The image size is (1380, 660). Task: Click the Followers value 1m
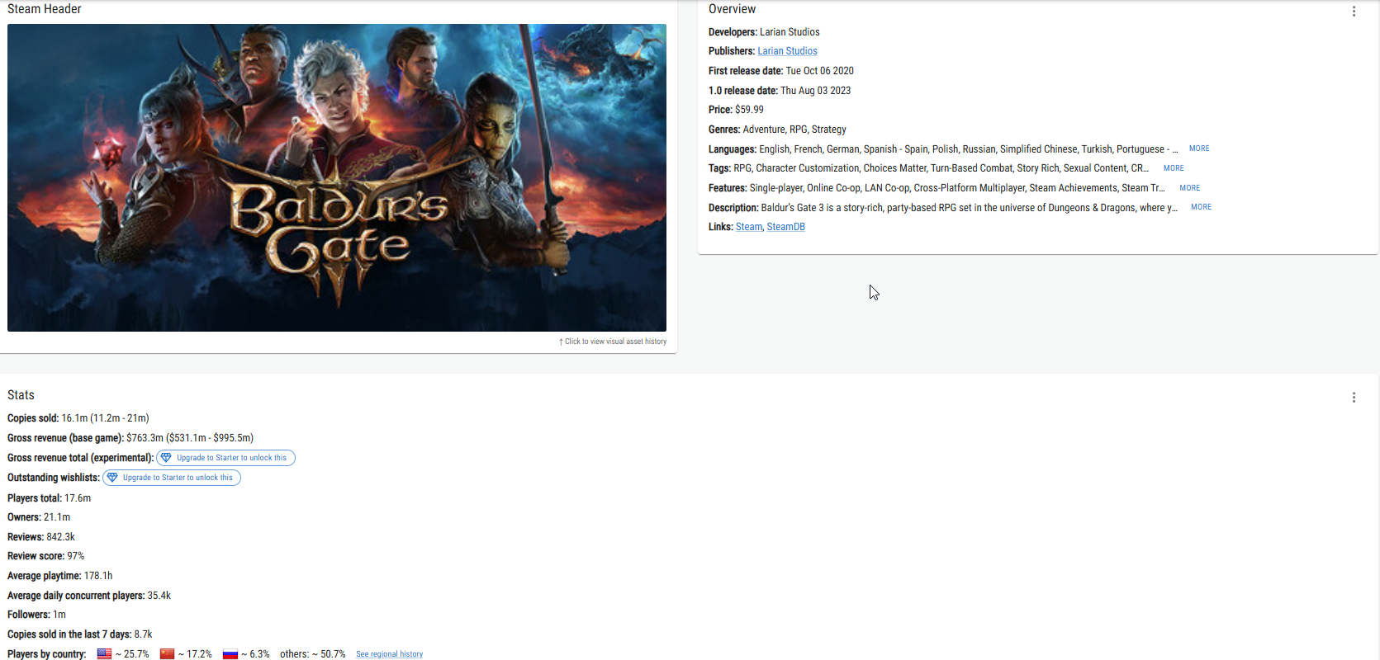coord(59,615)
